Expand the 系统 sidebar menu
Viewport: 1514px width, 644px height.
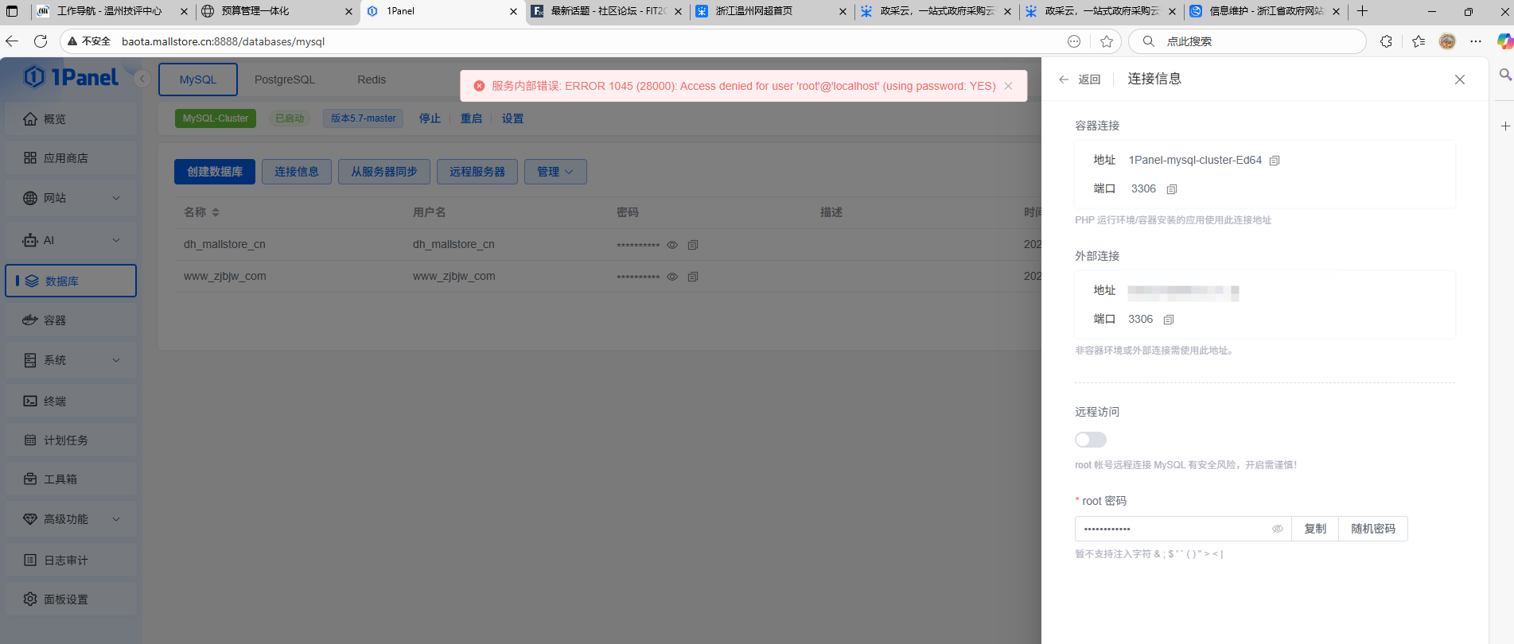click(71, 360)
